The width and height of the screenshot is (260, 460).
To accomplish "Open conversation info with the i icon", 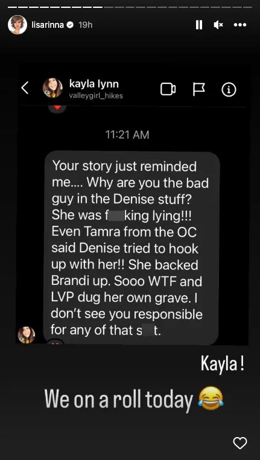I will 229,89.
